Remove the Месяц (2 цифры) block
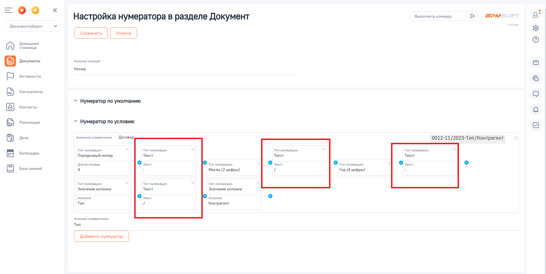The image size is (546, 274). pos(258,164)
